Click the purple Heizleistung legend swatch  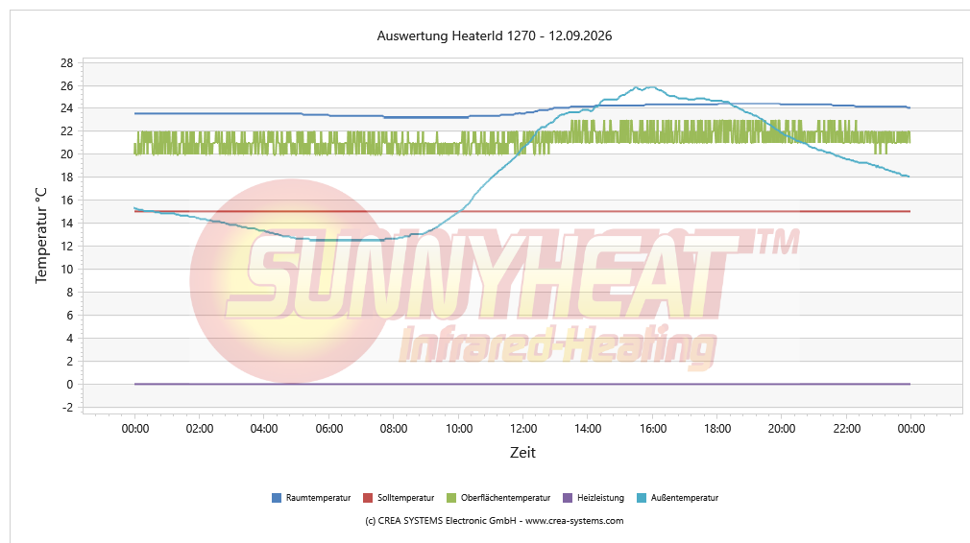click(x=568, y=498)
